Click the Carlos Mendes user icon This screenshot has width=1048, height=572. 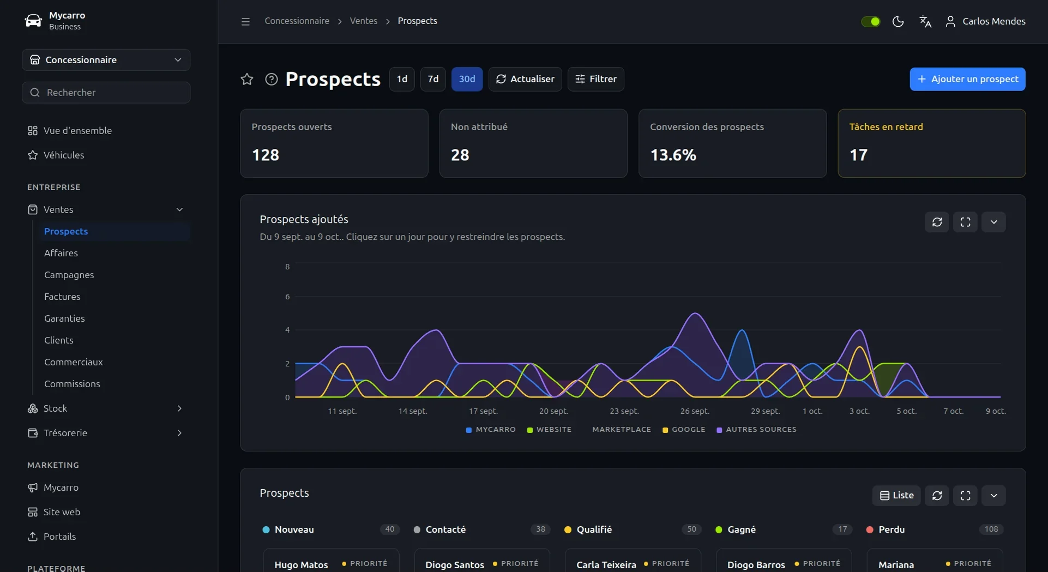(x=950, y=21)
